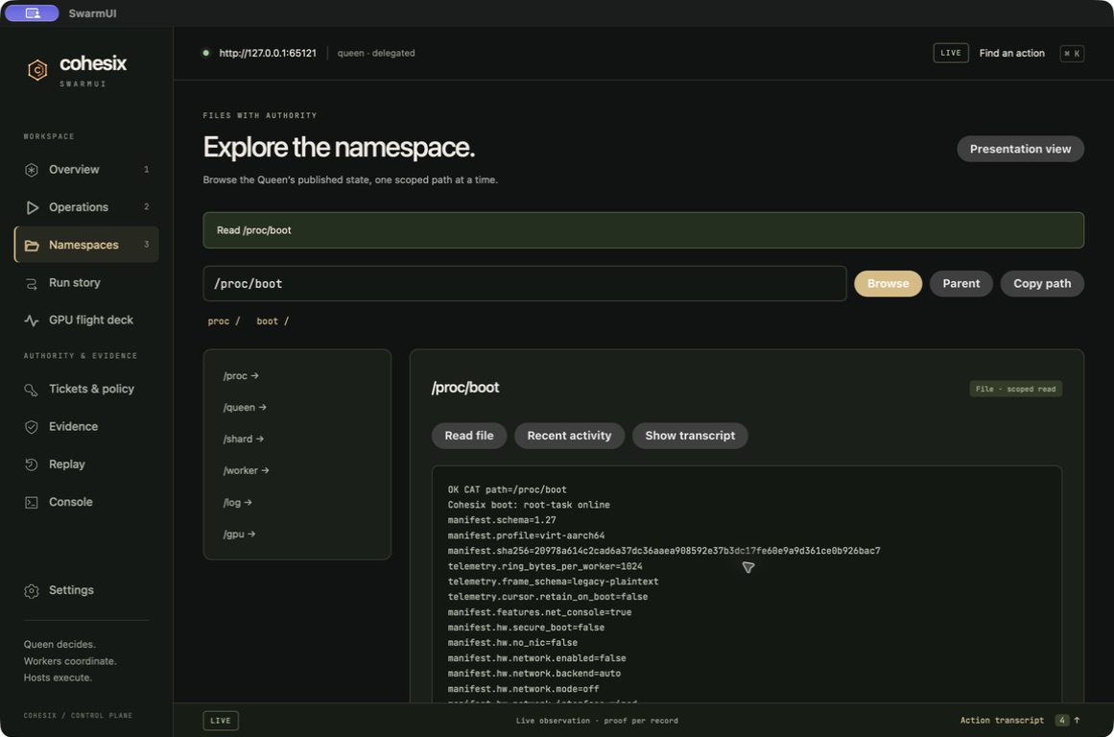
Task: Click the ⌘K shortcut badge
Action: (1072, 54)
